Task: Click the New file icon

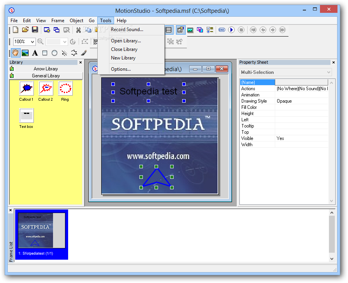Action: click(x=16, y=30)
